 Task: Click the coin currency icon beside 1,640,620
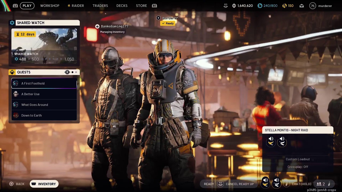coord(234,6)
